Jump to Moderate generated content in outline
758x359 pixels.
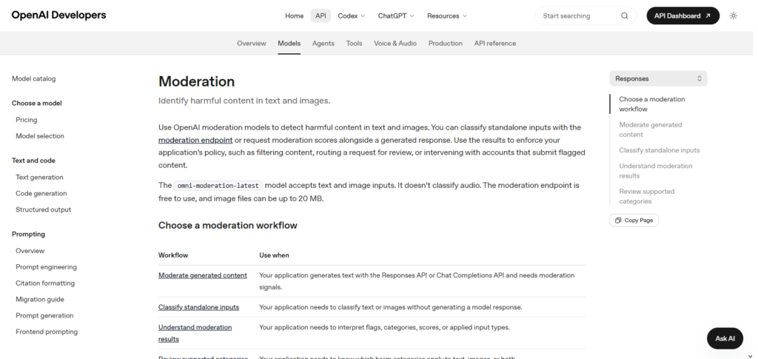[650, 130]
